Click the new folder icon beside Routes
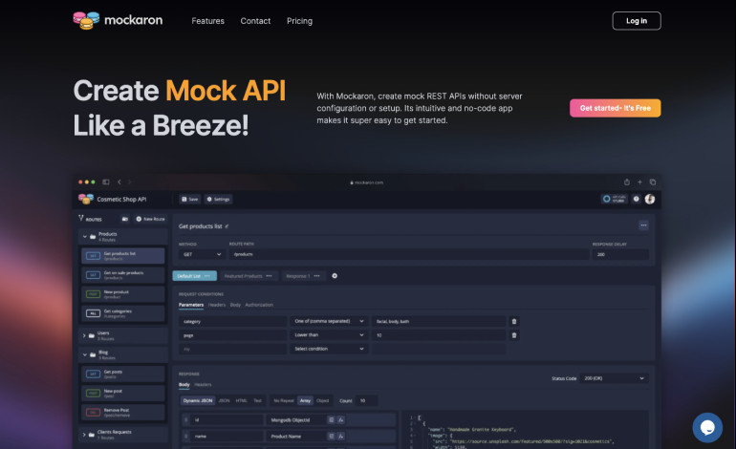This screenshot has width=736, height=449. tap(125, 219)
